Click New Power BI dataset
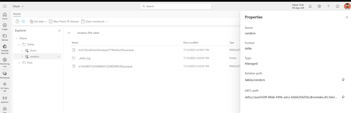The height and width of the screenshot is (113, 351). tap(64, 21)
